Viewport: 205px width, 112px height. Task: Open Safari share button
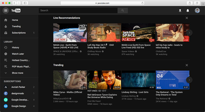tap(190, 3)
